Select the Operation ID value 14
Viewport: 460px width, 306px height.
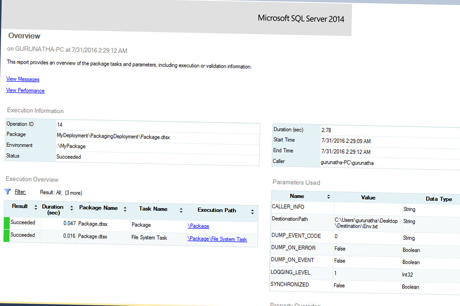click(x=60, y=125)
